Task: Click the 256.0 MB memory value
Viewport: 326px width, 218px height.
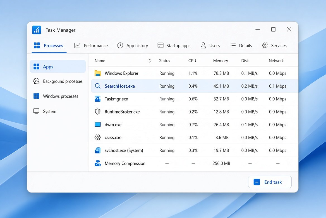Action: [x=221, y=163]
